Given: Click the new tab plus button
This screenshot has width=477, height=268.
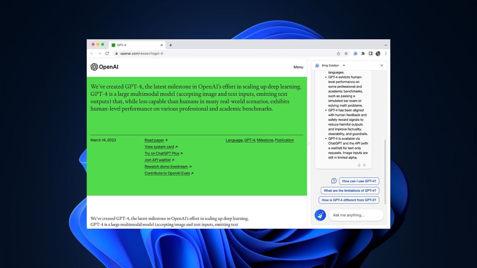Looking at the screenshot, I should pos(171,45).
